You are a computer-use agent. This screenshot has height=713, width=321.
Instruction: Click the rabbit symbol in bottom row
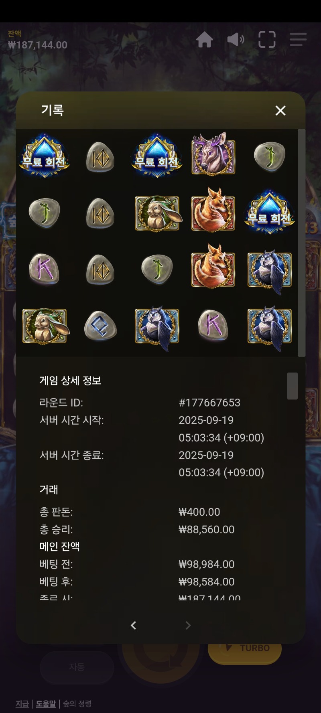coord(45,326)
